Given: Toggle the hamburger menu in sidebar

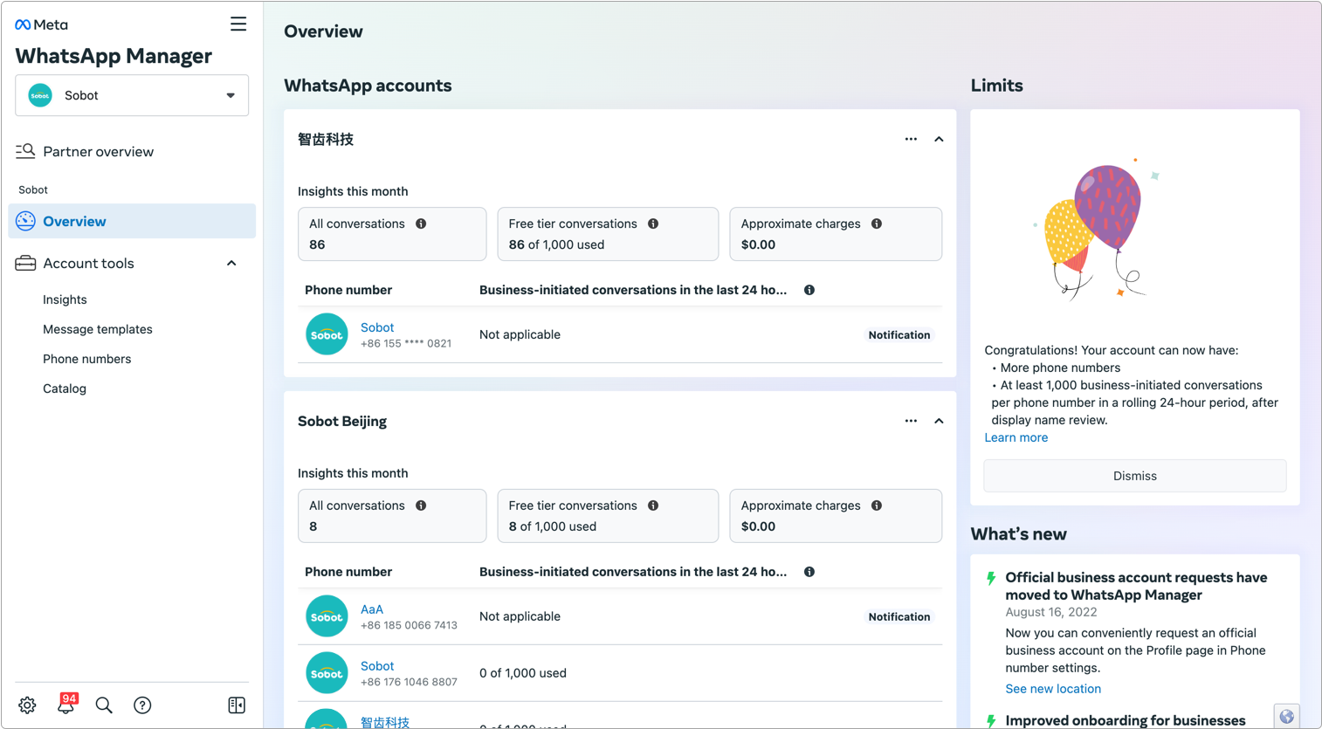Looking at the screenshot, I should click(238, 24).
